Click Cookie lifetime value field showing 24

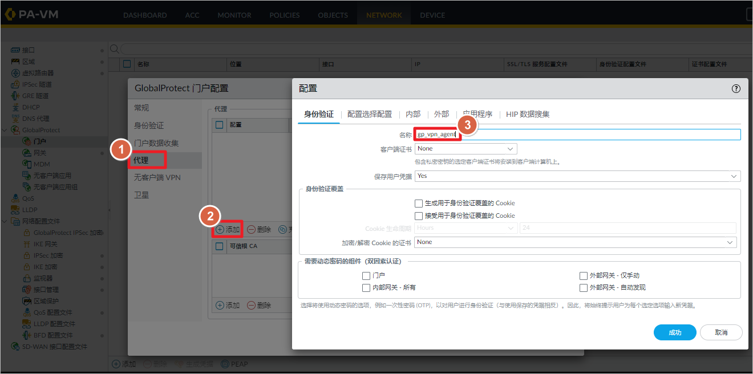(x=628, y=228)
